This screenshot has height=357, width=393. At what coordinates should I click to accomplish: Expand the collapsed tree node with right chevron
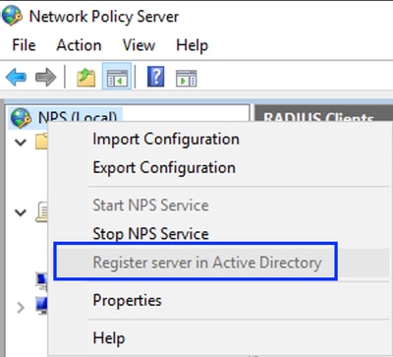pos(21,308)
